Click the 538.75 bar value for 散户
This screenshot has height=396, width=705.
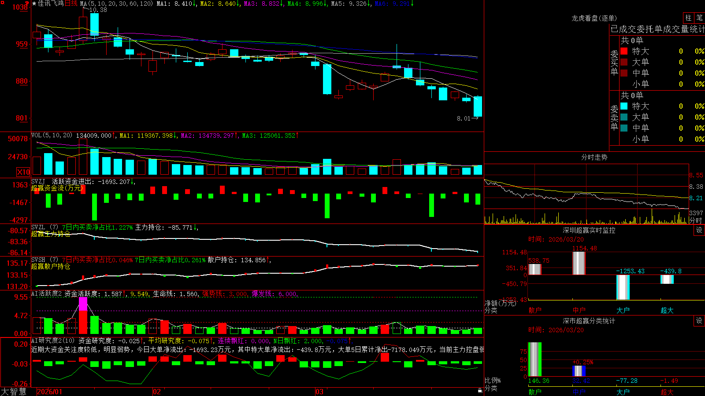[539, 260]
